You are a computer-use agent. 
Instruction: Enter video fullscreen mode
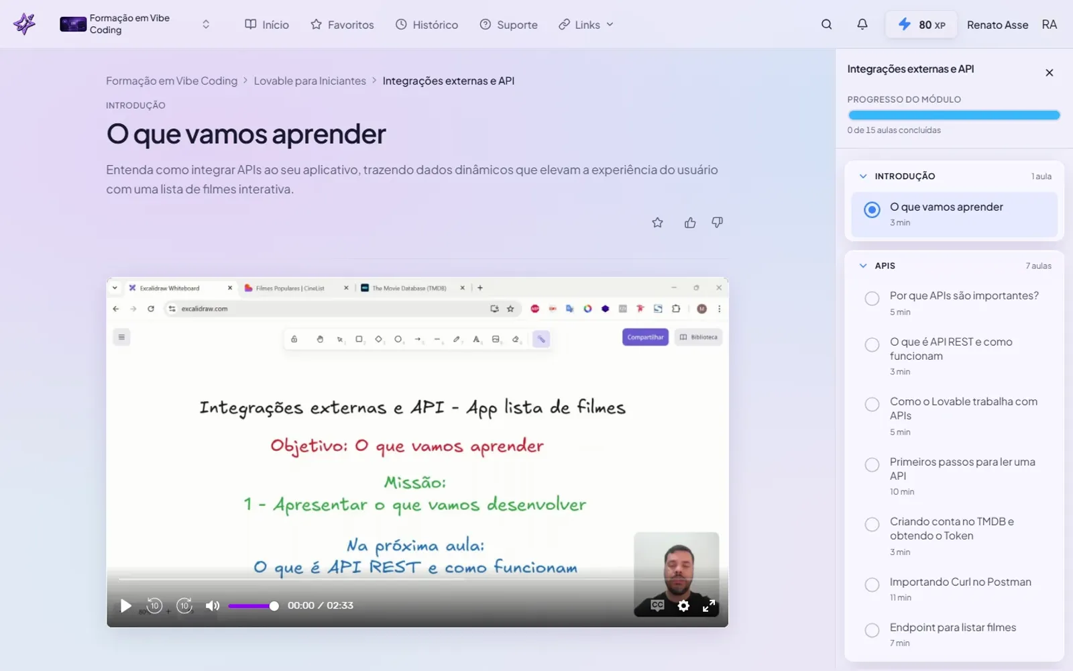(x=709, y=606)
